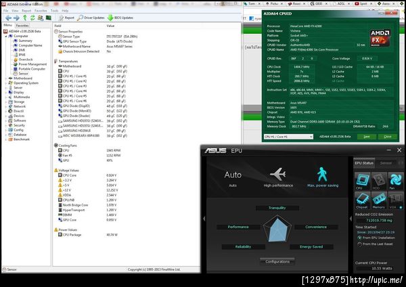Click the Value column header
Image resolution: width=406 pixels, height=287 pixels.
point(110,26)
